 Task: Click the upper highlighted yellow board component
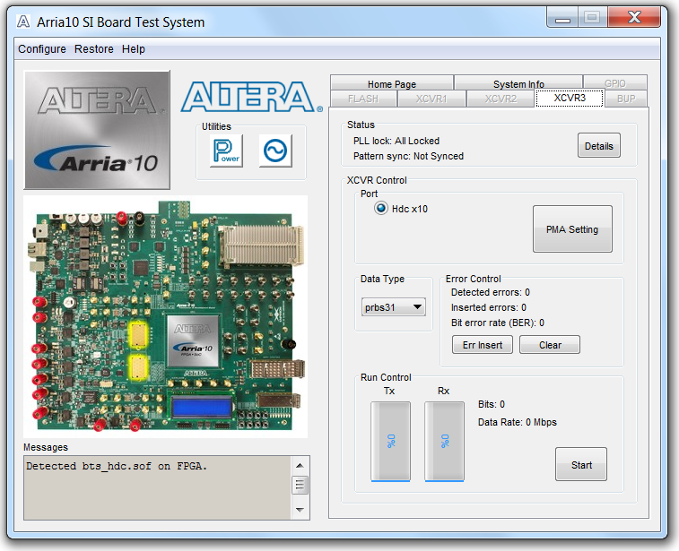pyautogui.click(x=139, y=334)
